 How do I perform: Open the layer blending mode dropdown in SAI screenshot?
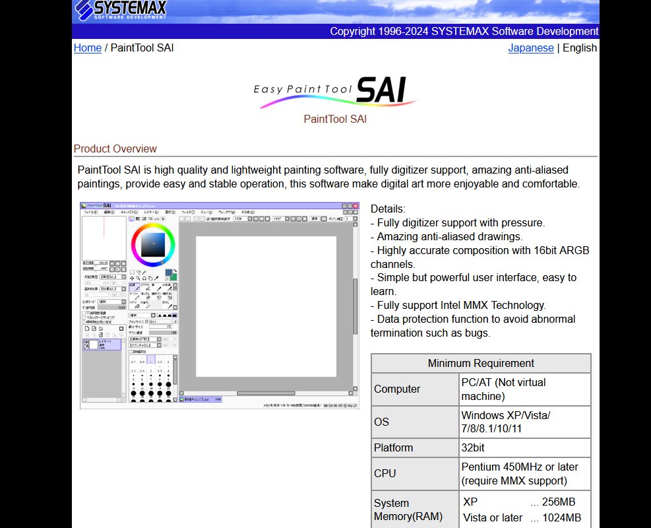[x=112, y=302]
